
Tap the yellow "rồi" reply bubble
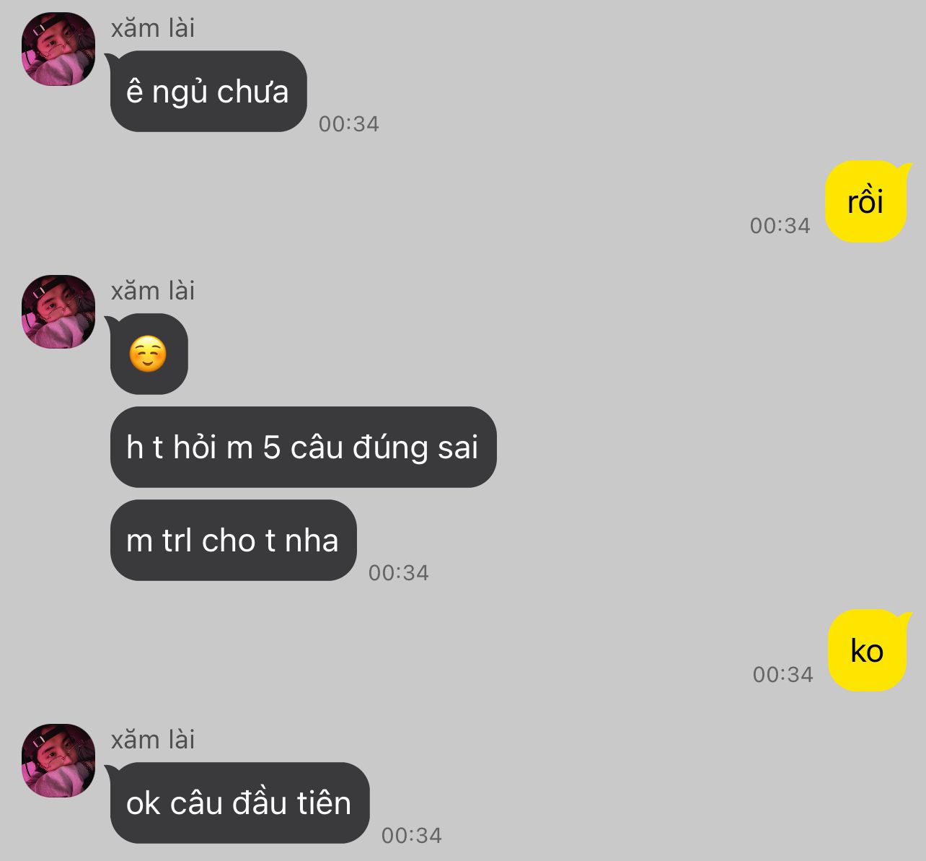[x=866, y=201]
